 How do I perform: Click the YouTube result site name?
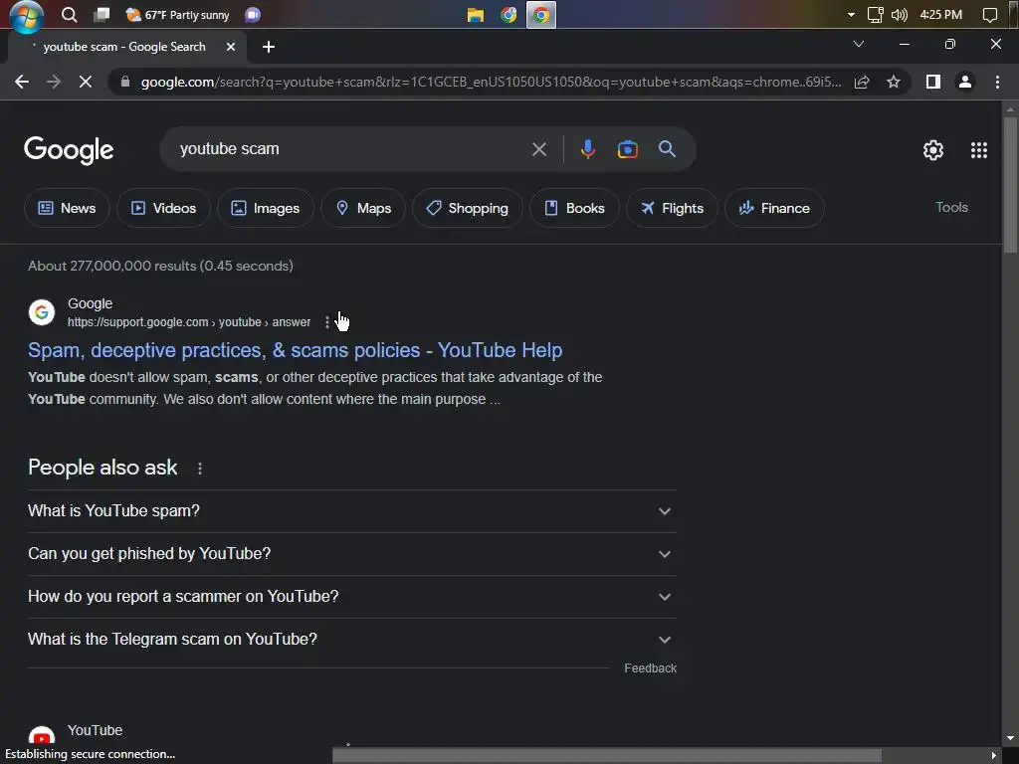tap(95, 730)
